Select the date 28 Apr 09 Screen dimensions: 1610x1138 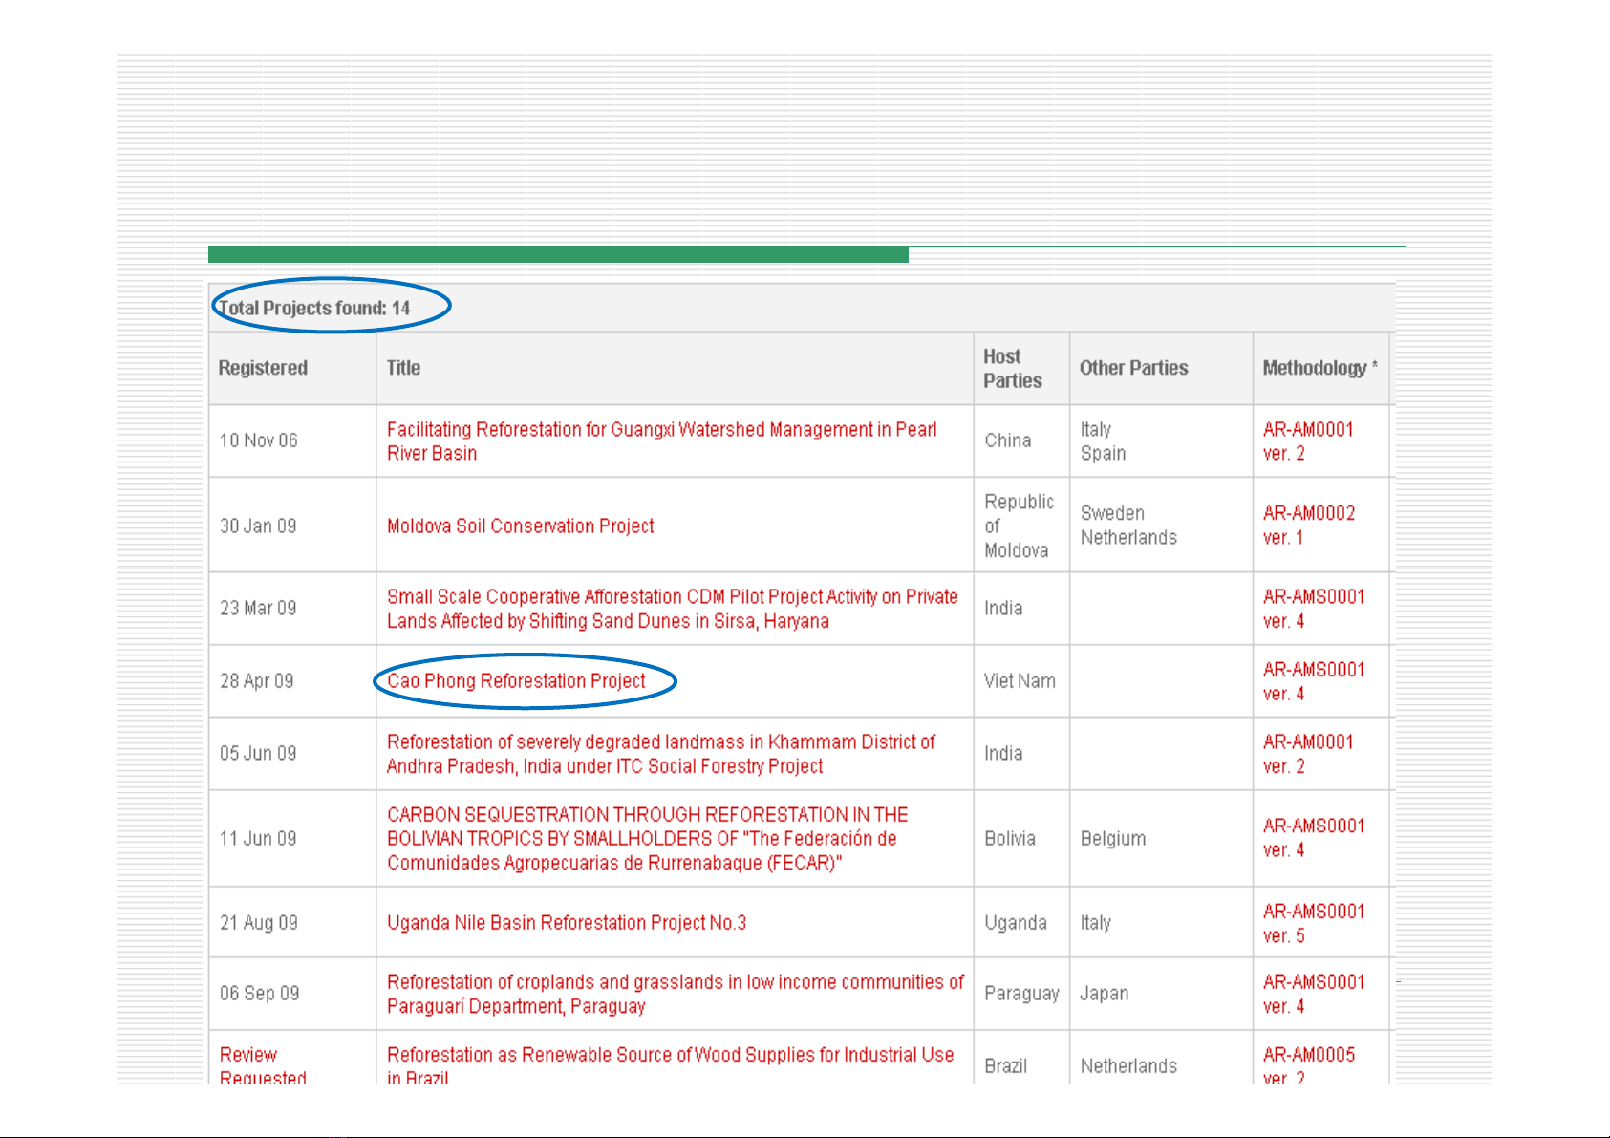257,681
